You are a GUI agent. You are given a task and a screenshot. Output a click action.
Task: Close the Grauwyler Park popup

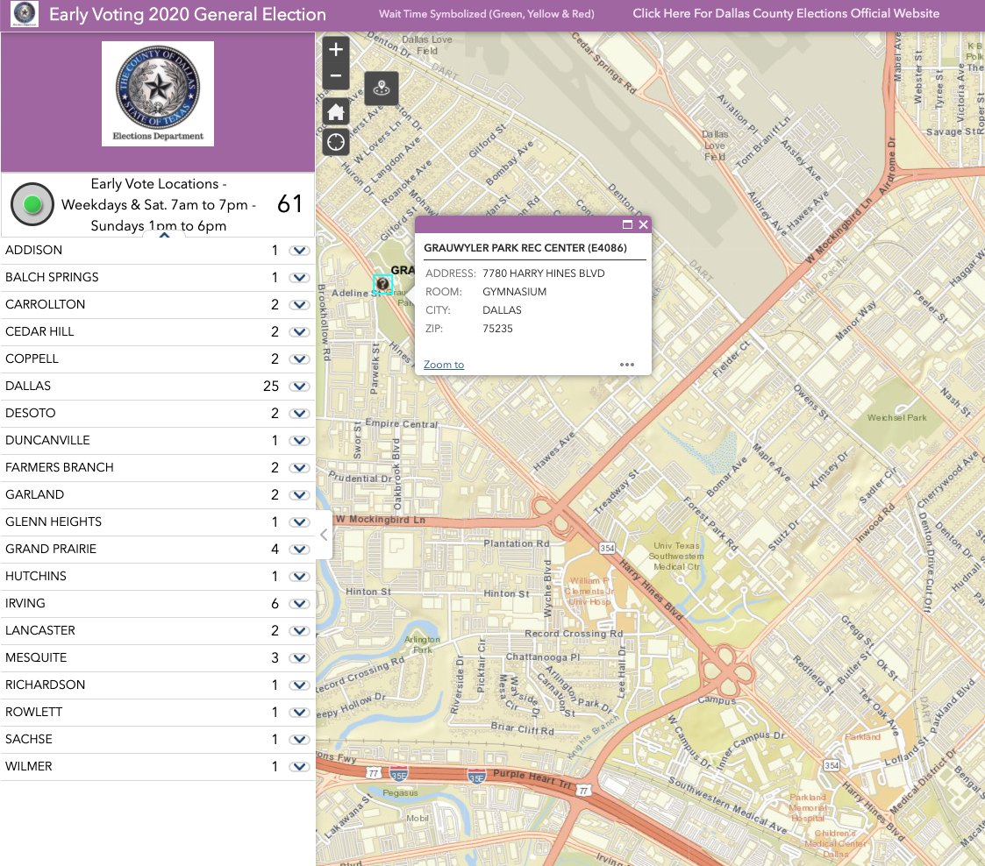(643, 224)
